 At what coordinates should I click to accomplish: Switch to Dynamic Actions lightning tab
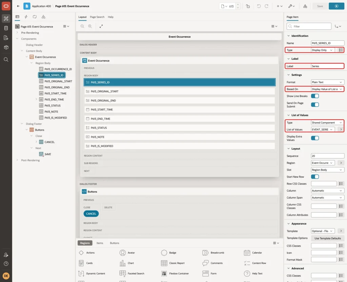point(26,17)
